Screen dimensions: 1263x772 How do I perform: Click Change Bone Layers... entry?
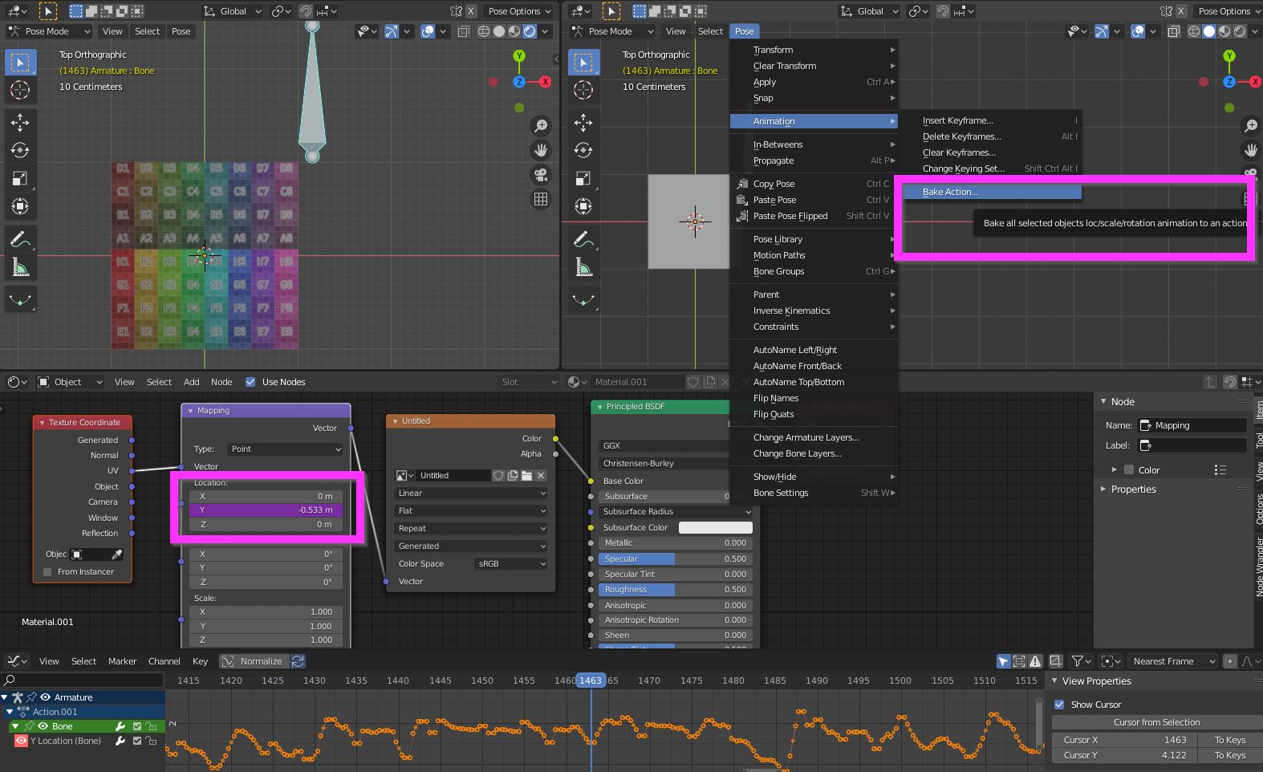point(814,453)
